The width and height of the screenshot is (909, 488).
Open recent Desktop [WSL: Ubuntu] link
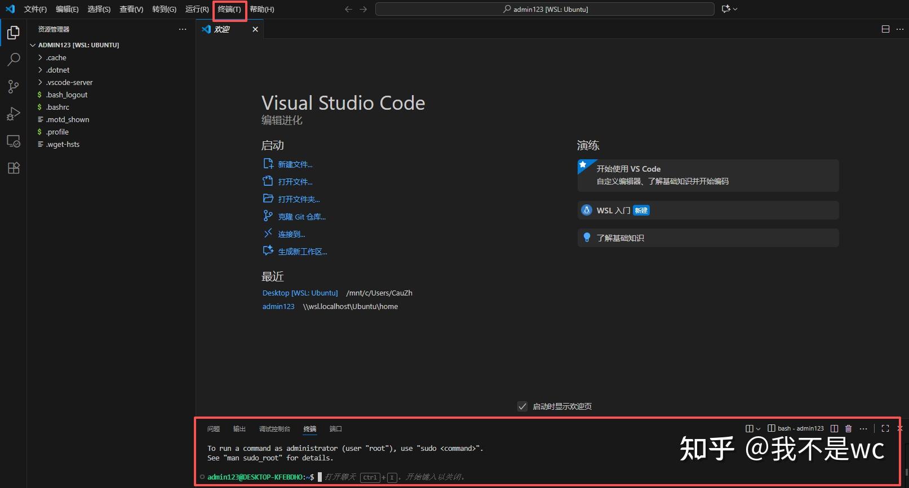point(300,293)
